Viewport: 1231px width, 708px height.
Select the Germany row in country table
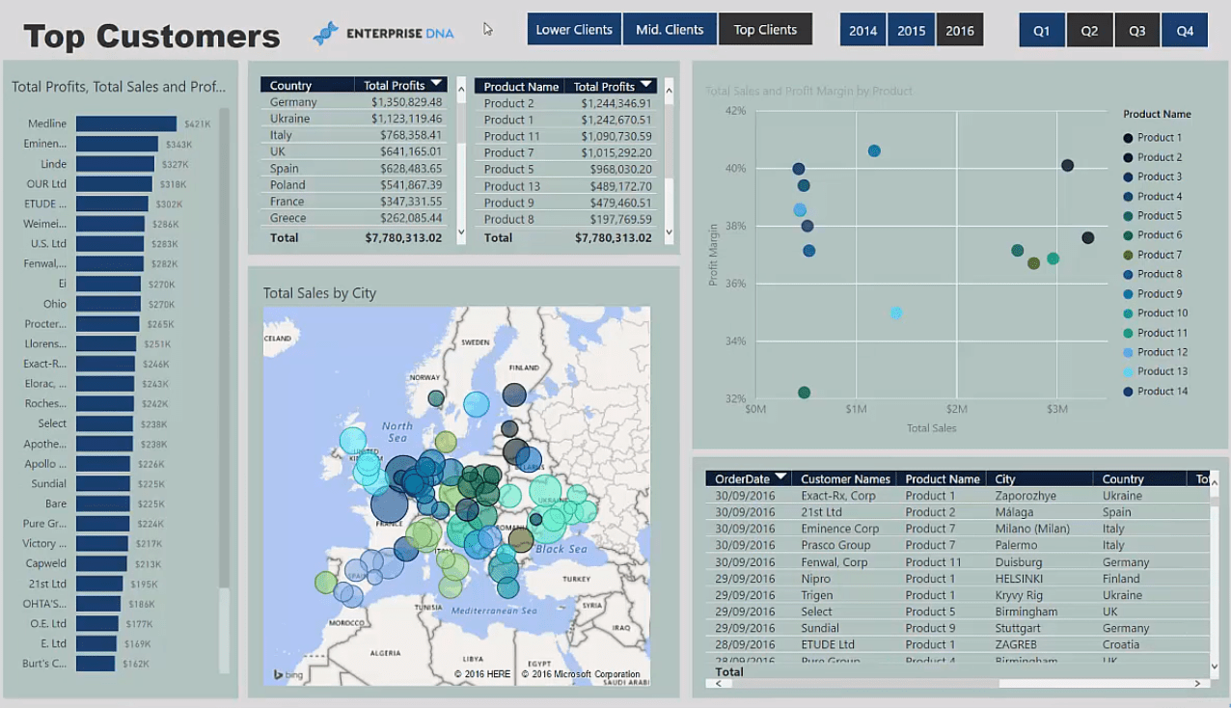tap(354, 101)
